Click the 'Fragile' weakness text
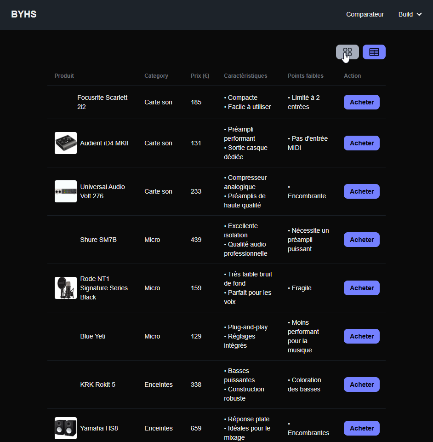The image size is (433, 442). [299, 288]
